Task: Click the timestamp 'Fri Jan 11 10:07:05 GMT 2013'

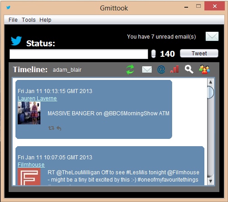Action: (x=55, y=158)
